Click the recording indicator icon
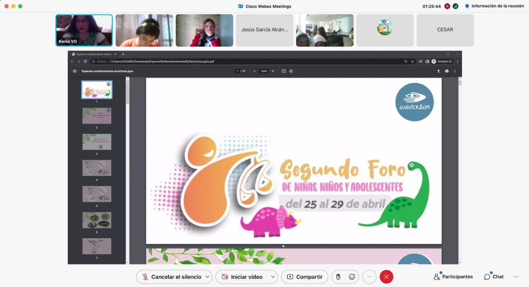 447,6
